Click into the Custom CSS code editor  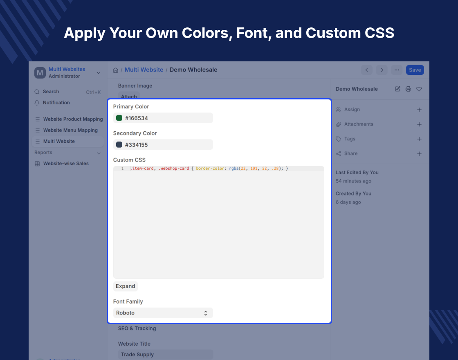click(218, 222)
